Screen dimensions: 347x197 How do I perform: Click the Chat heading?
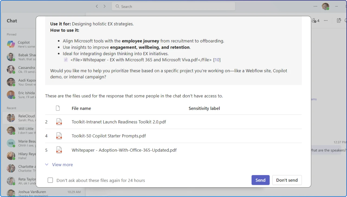pos(12,21)
